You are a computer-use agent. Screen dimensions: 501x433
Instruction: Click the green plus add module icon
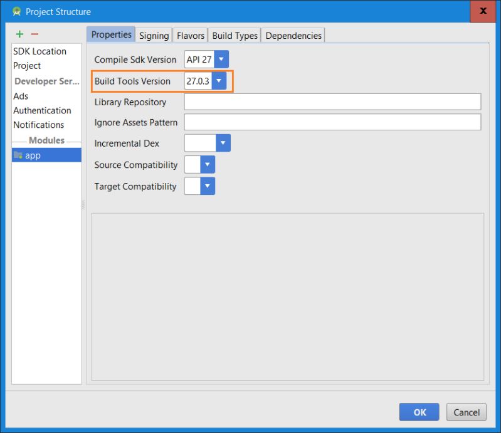click(x=20, y=34)
